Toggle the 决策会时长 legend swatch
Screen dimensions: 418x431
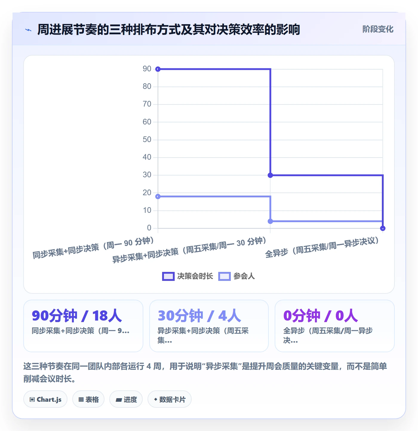tap(168, 276)
